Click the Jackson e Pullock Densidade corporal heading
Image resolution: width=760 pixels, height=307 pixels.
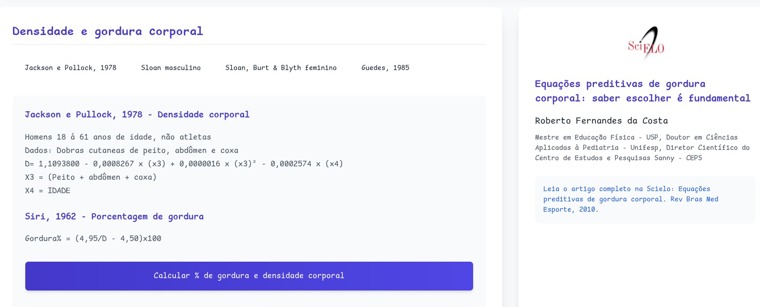pos(137,114)
